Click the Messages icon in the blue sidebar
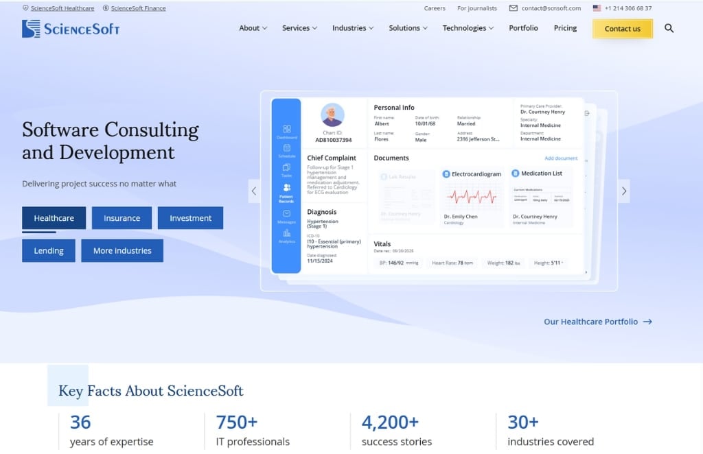The height and width of the screenshot is (454, 703). point(286,214)
